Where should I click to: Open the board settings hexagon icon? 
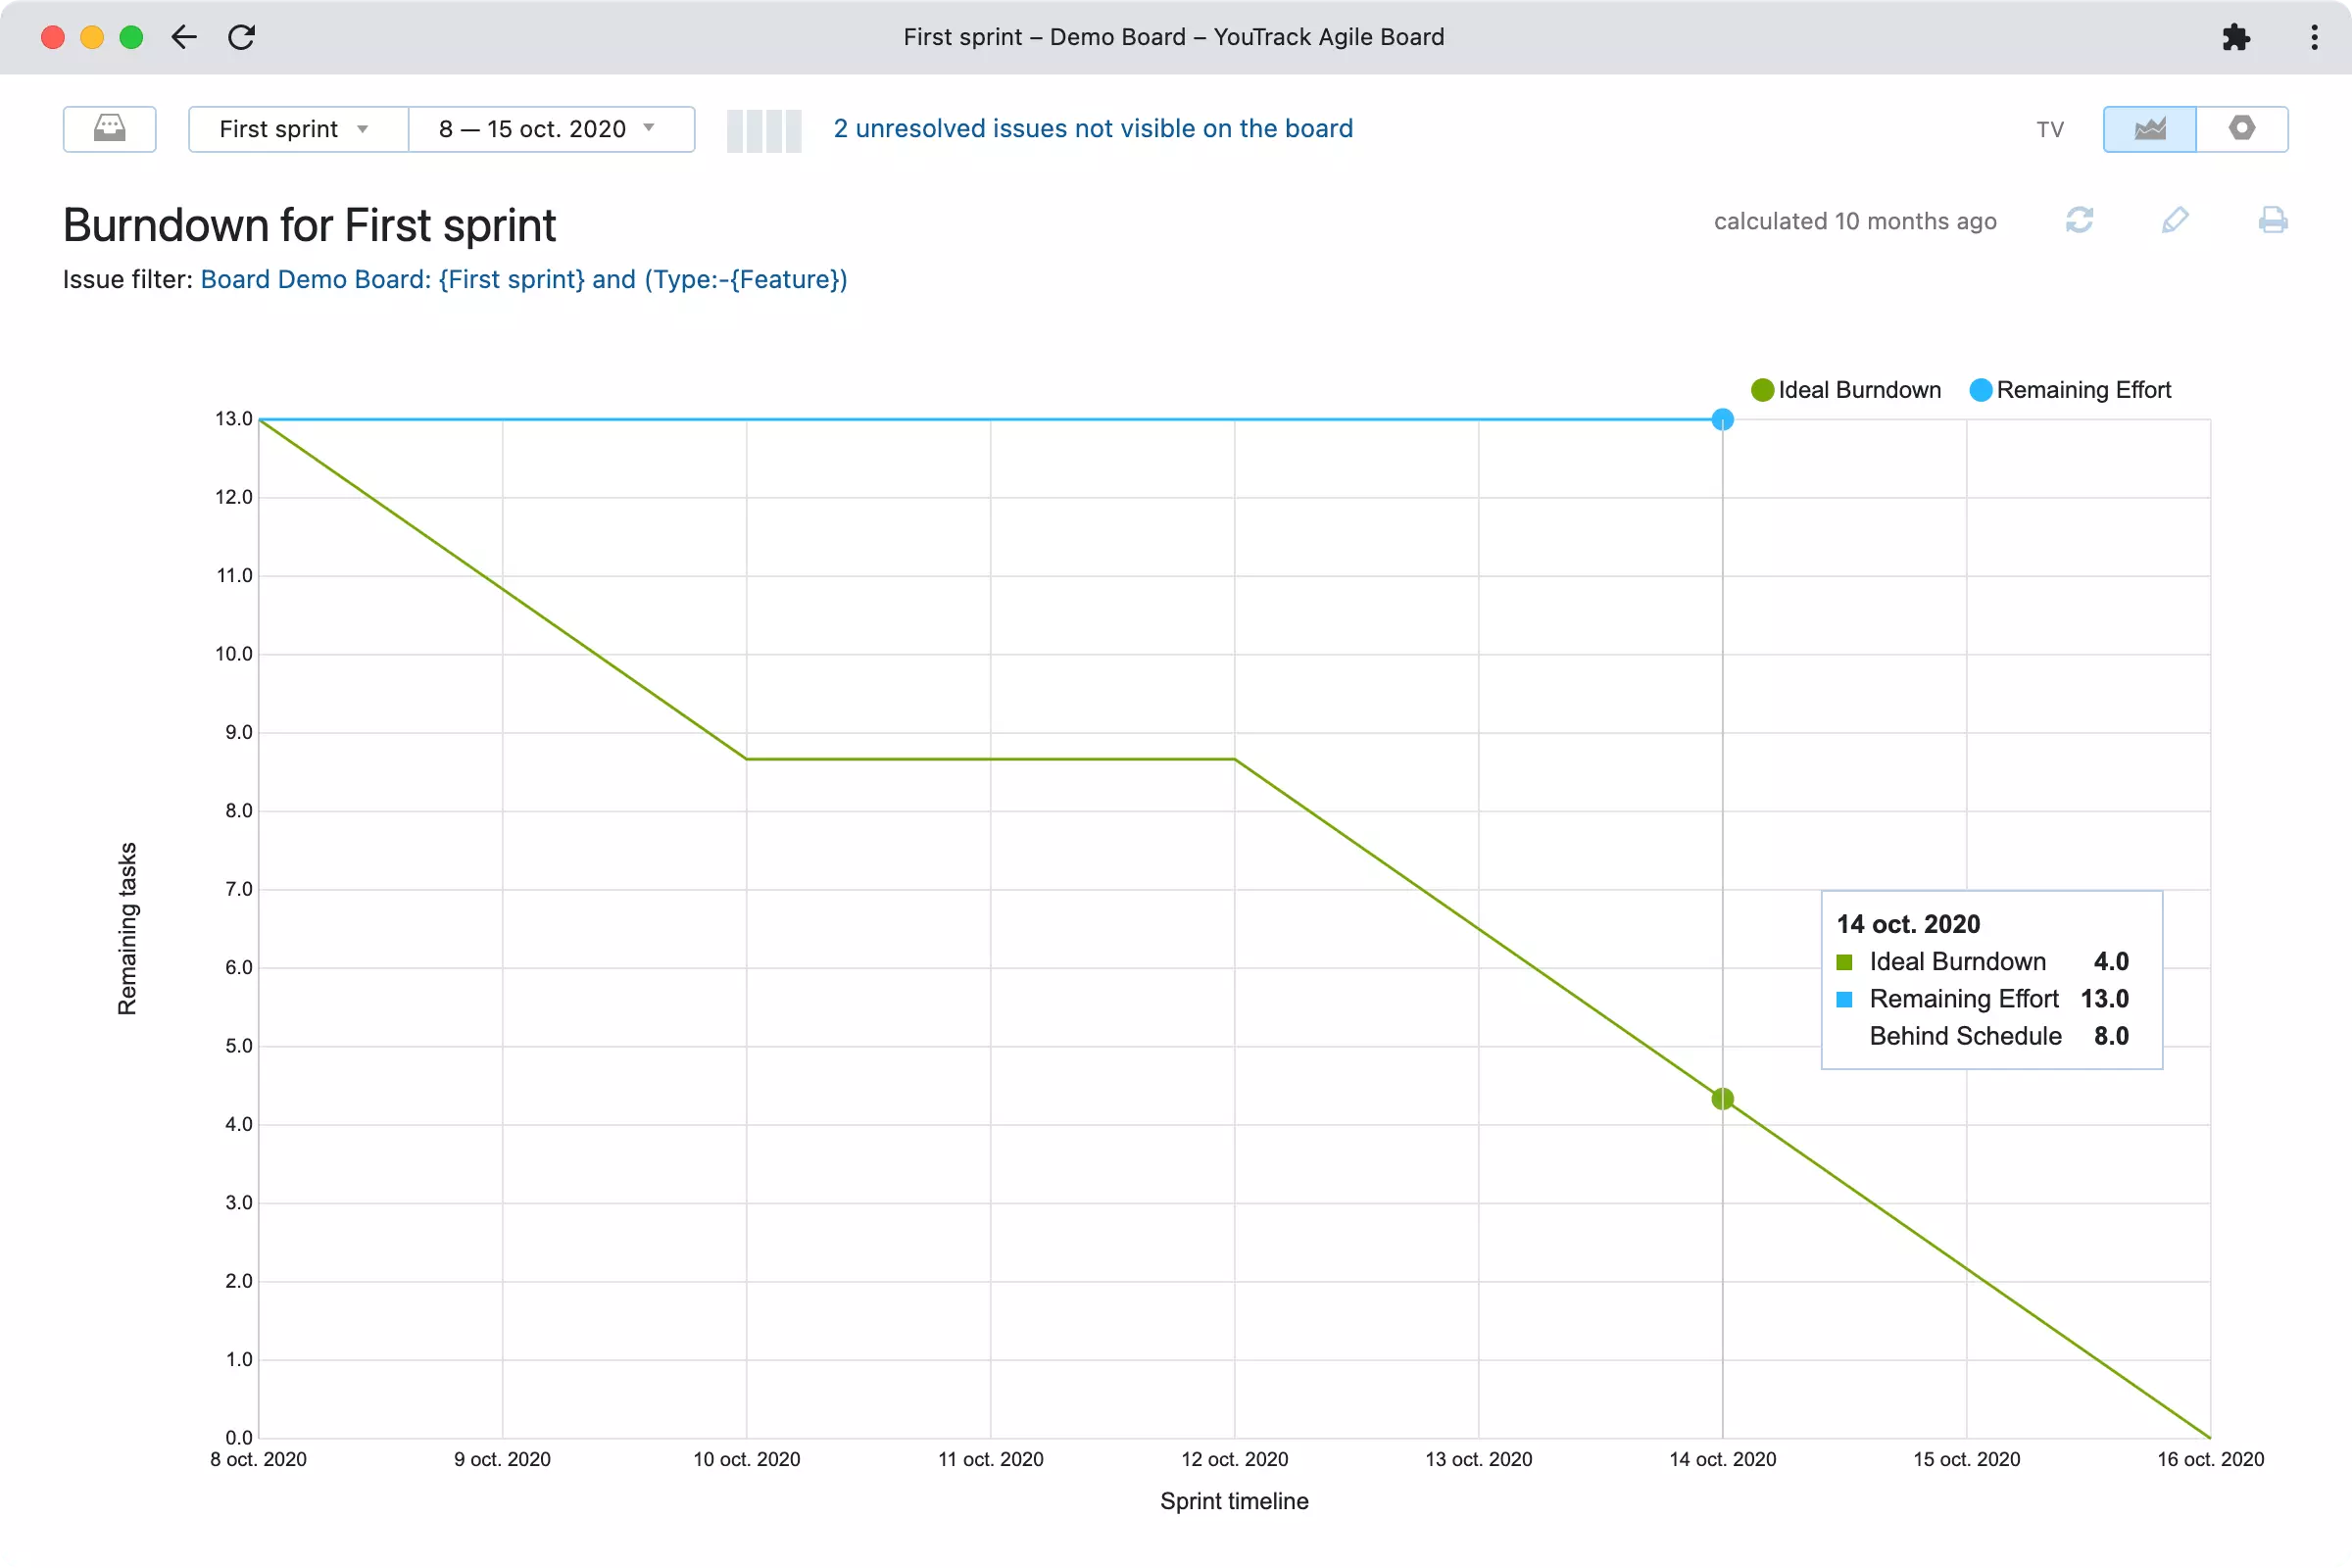click(2242, 129)
